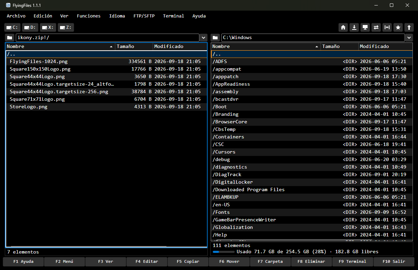Open favorites star icon

398,28
